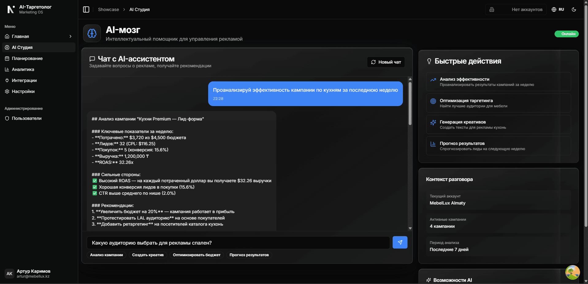Collapse the sidebar with the panel toggle
Image resolution: width=588 pixels, height=284 pixels.
86,9
